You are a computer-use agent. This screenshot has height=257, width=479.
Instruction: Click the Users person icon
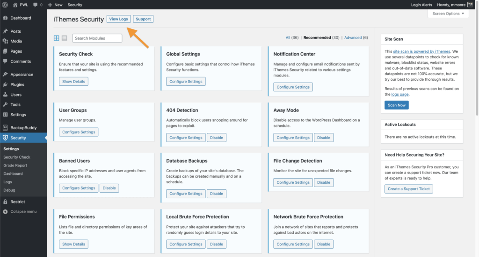pos(5,94)
